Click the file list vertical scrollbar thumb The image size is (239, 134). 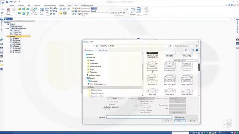point(199,67)
